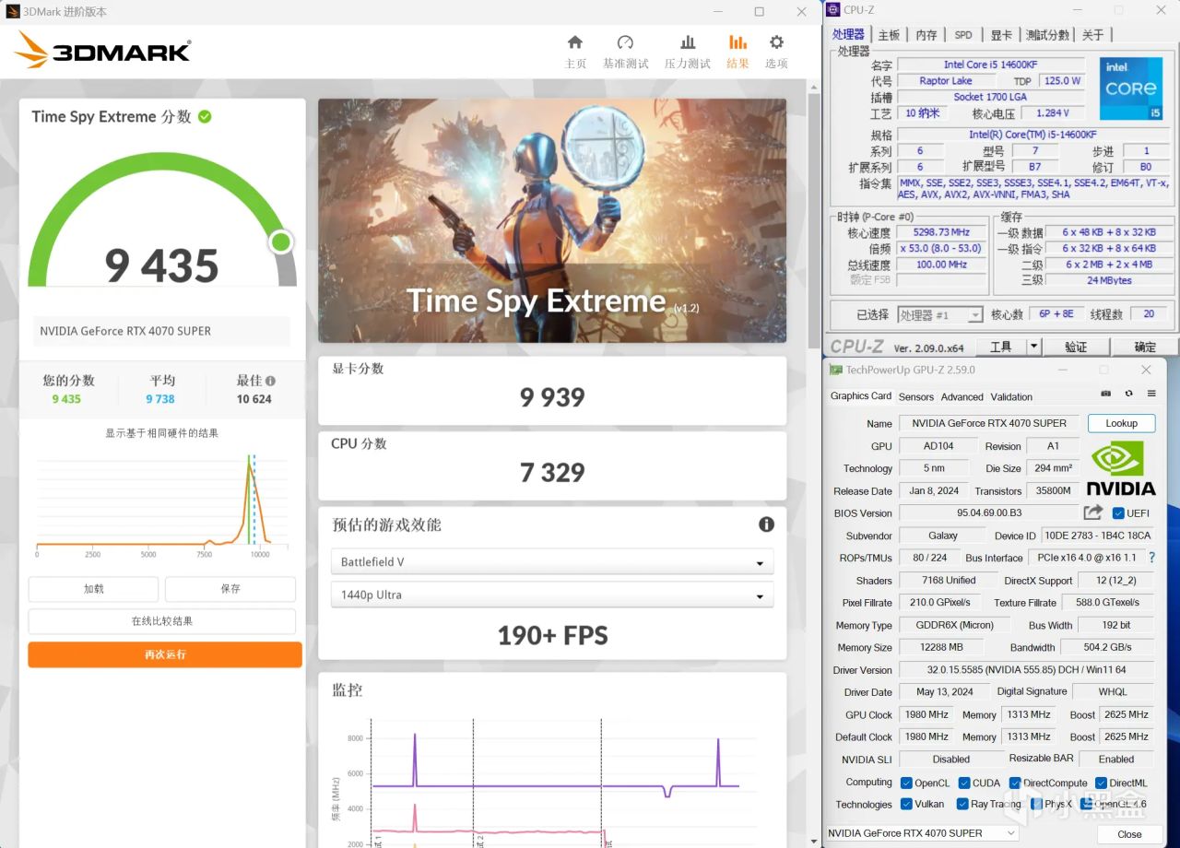Click the info icon beside 最佳 score
This screenshot has width=1180, height=848.
coord(270,381)
